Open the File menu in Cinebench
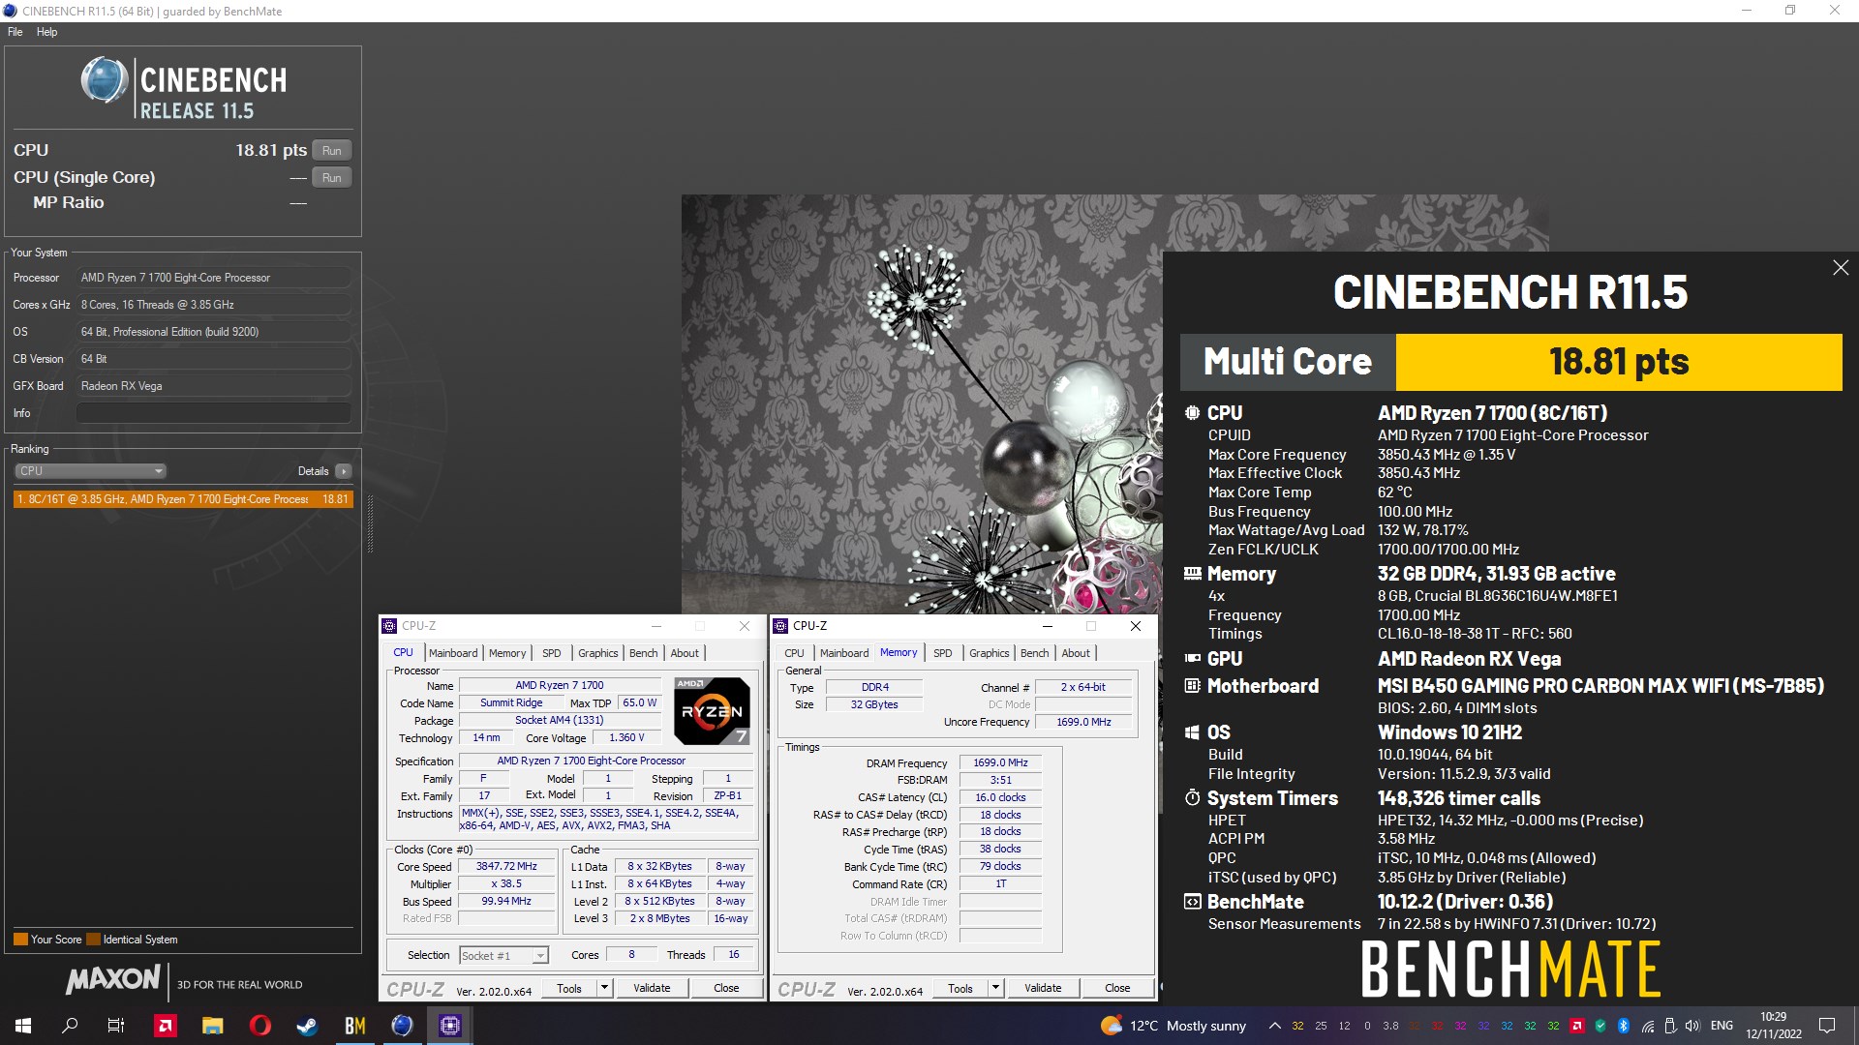 coord(15,32)
